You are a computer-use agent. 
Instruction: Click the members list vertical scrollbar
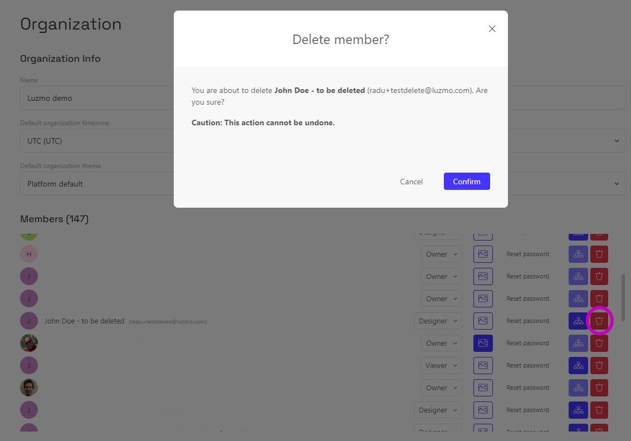pos(623,295)
